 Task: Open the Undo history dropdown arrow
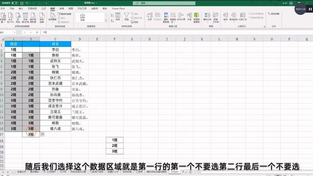[29, 3]
